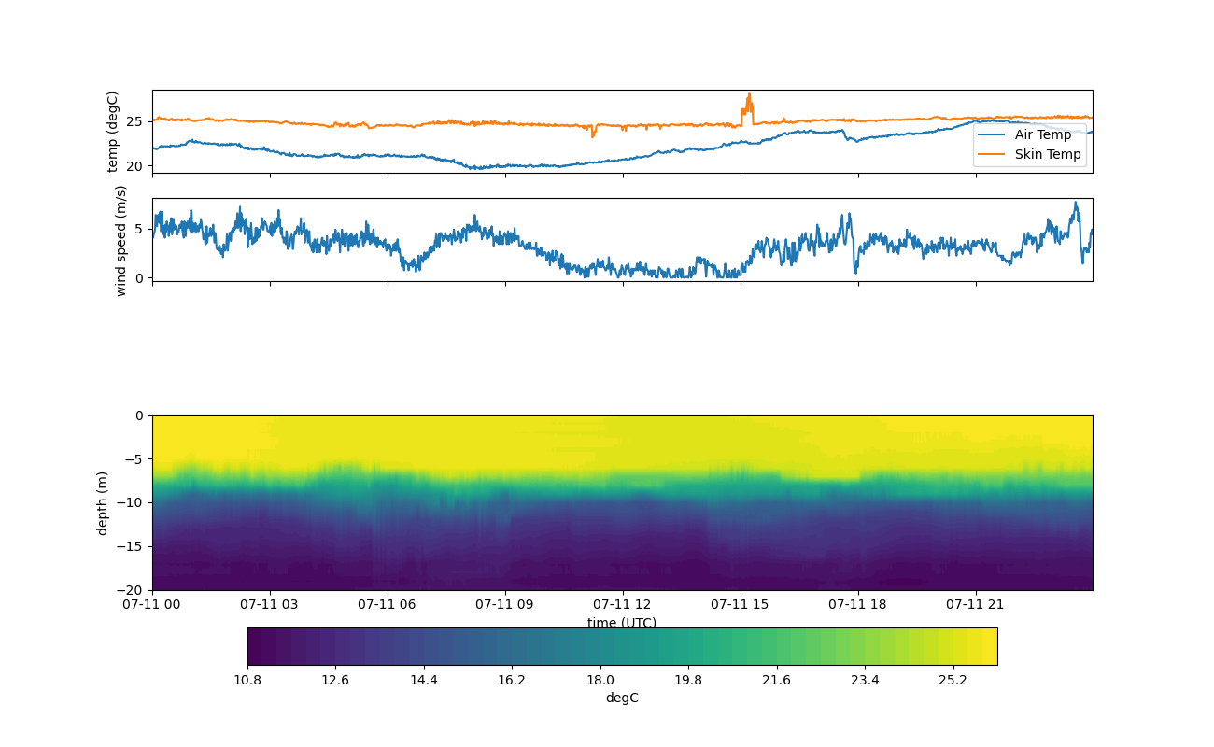
Task: Select the 07-11 21 time tick label
Action: 975,604
